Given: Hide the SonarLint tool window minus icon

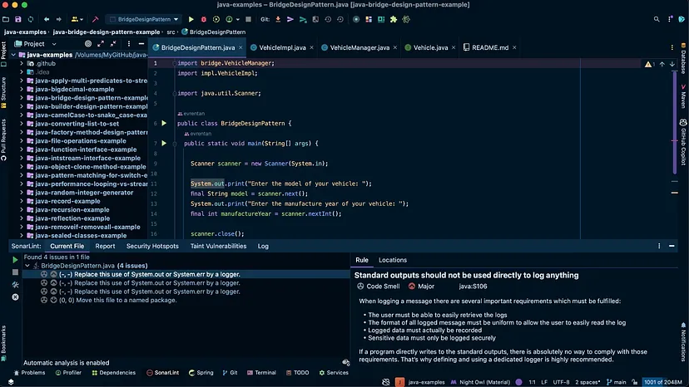Looking at the screenshot, I should [672, 246].
